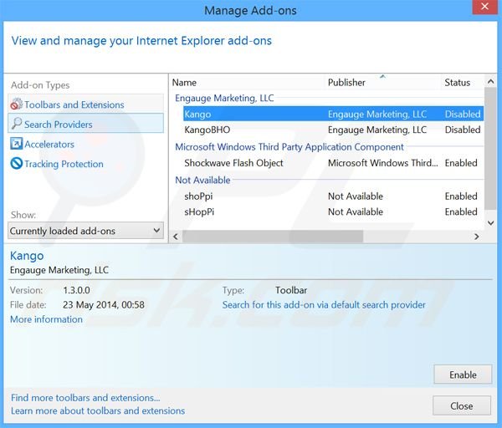Sort list by Name column header

pyautogui.click(x=247, y=83)
